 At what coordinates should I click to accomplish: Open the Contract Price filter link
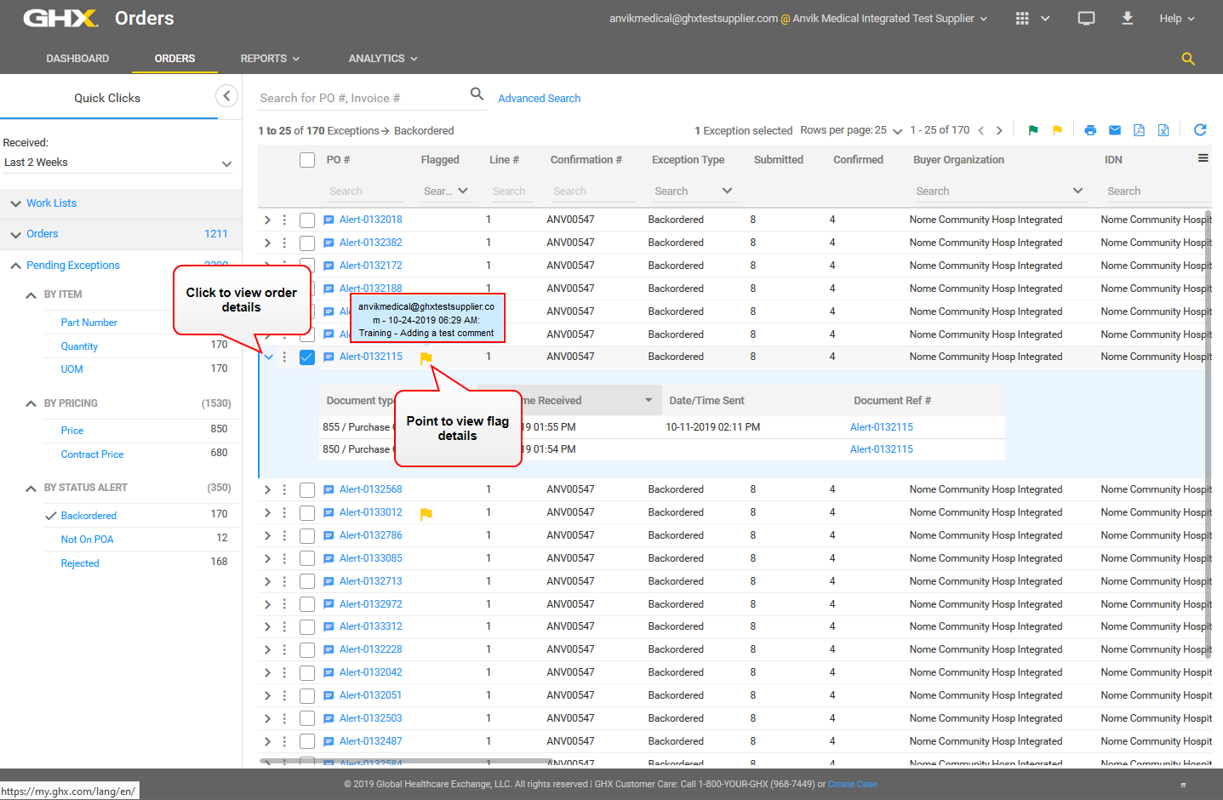pos(92,454)
